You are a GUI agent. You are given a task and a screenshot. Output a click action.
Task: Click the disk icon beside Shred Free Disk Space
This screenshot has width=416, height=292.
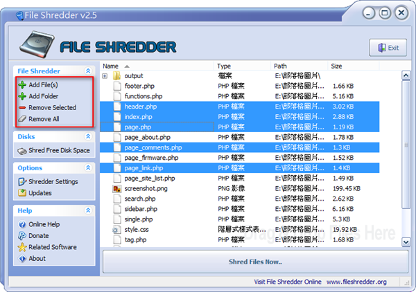[x=22, y=151]
